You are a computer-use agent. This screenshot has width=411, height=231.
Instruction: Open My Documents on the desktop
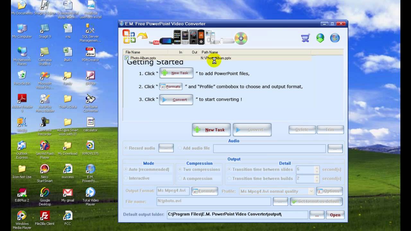pos(22,8)
